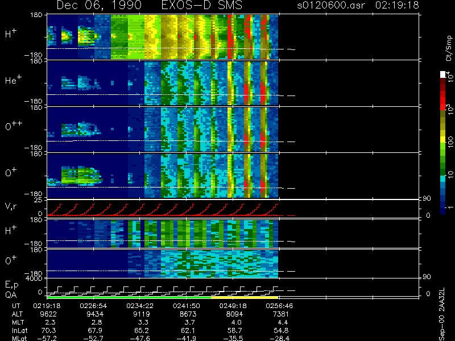The image size is (455, 341).
Task: Click the UT value '0226:54'
Action: 93,306
